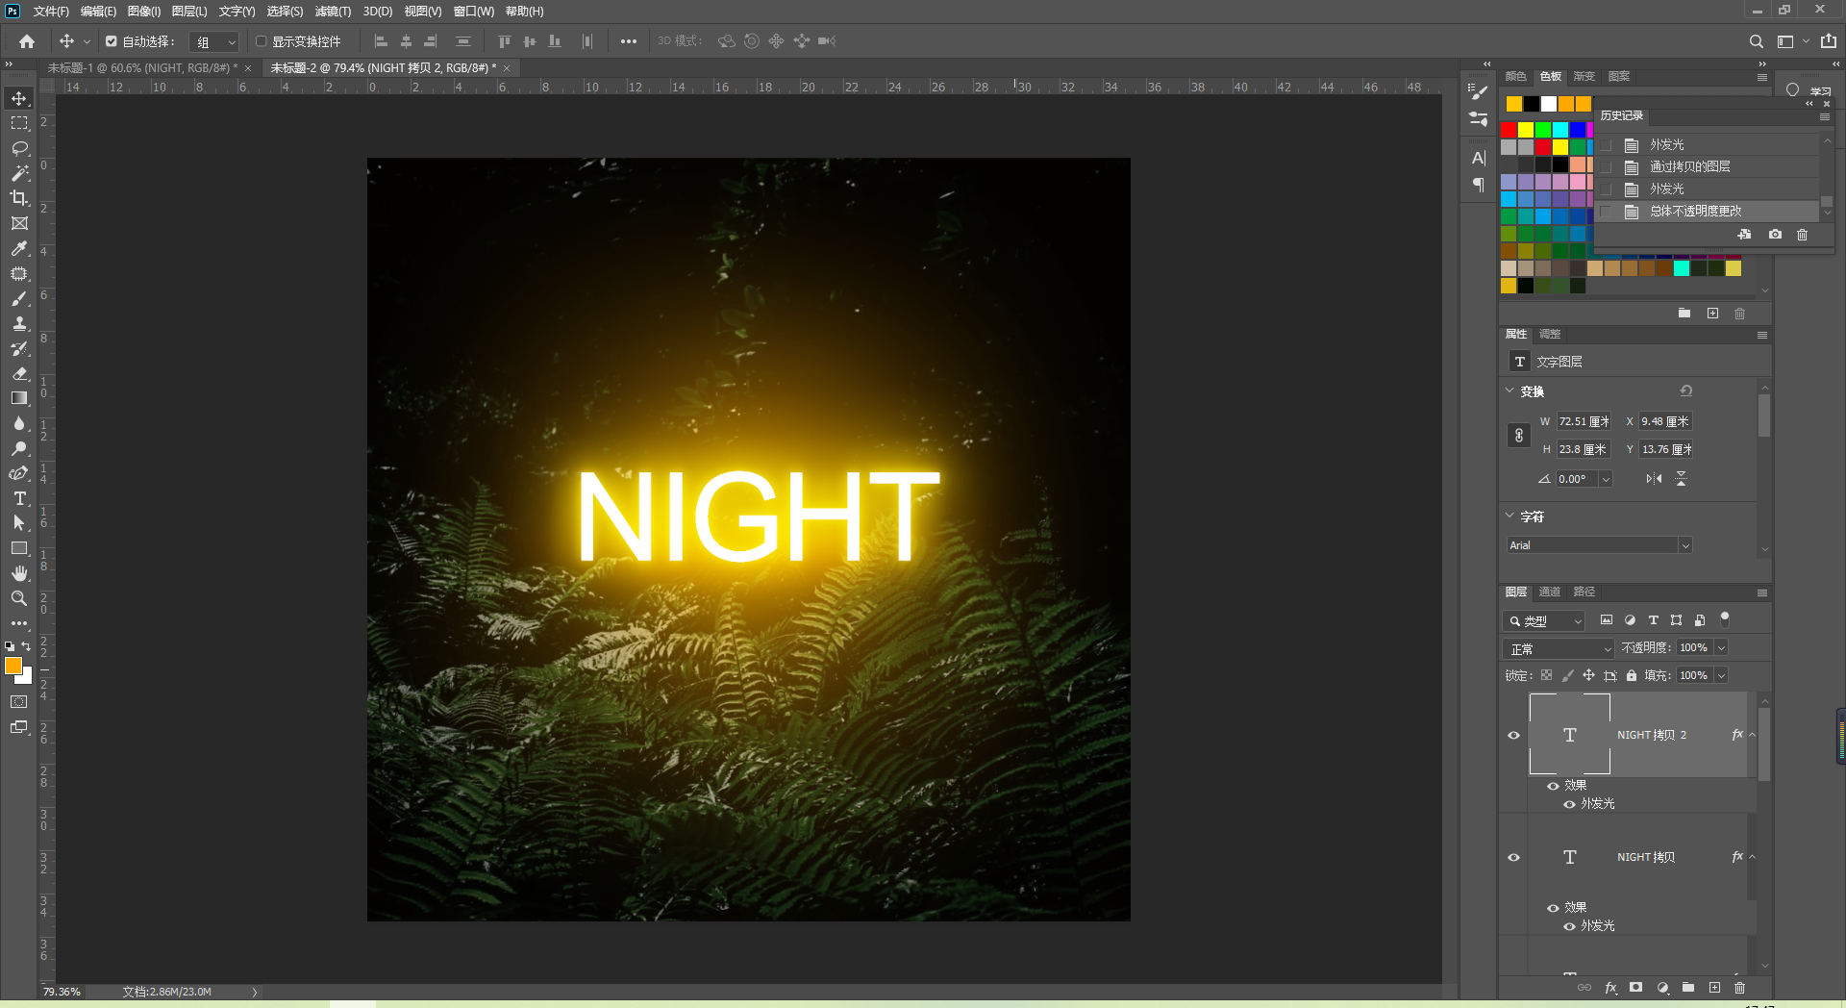The image size is (1846, 1008).
Task: Hide 效果 under NIGHT 拷贝 layer
Action: click(x=1553, y=908)
